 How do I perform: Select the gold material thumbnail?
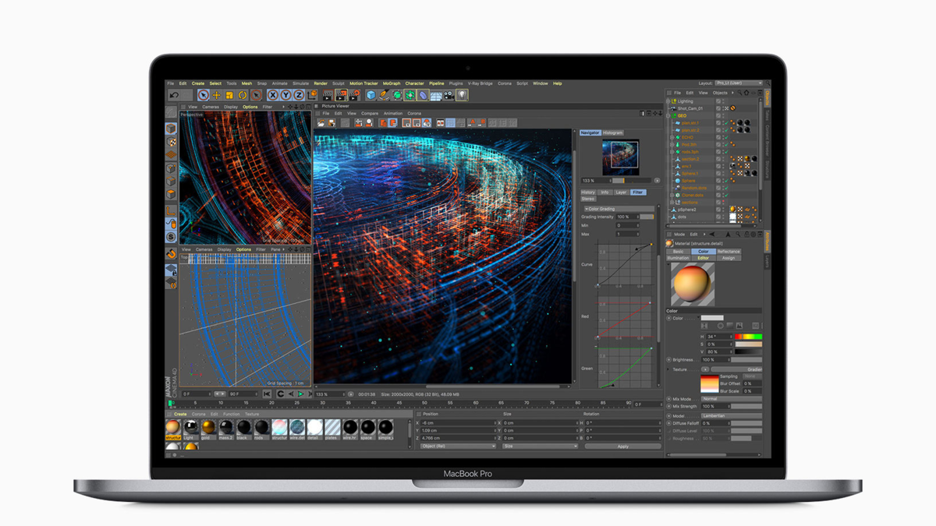point(208,428)
